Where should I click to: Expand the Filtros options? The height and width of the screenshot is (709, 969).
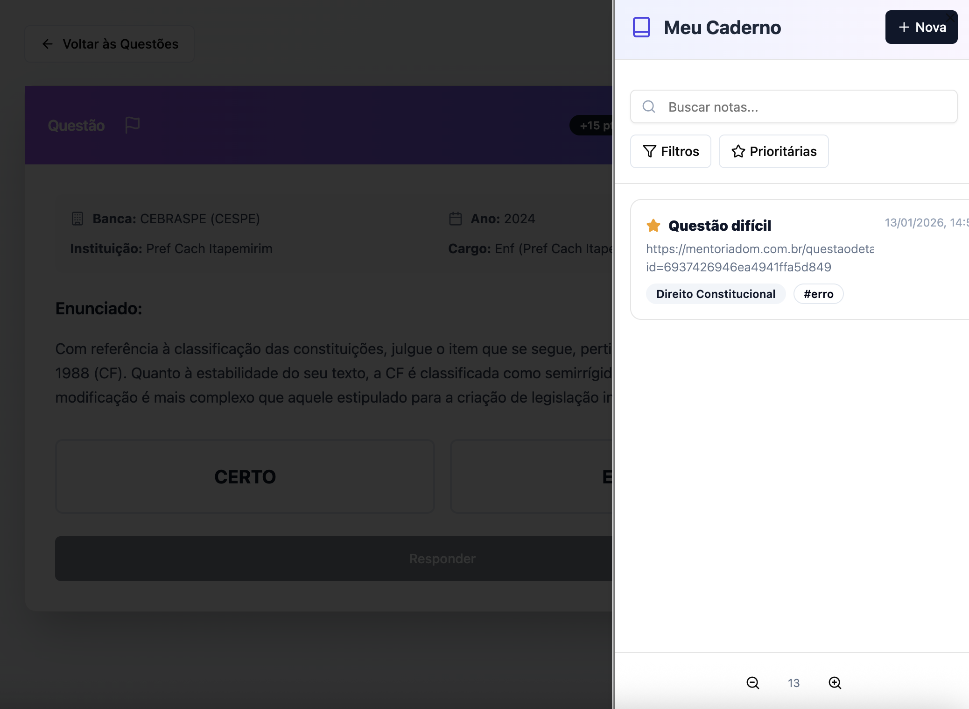point(670,151)
